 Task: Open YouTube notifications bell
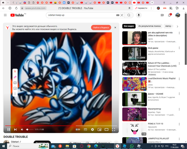169,15
